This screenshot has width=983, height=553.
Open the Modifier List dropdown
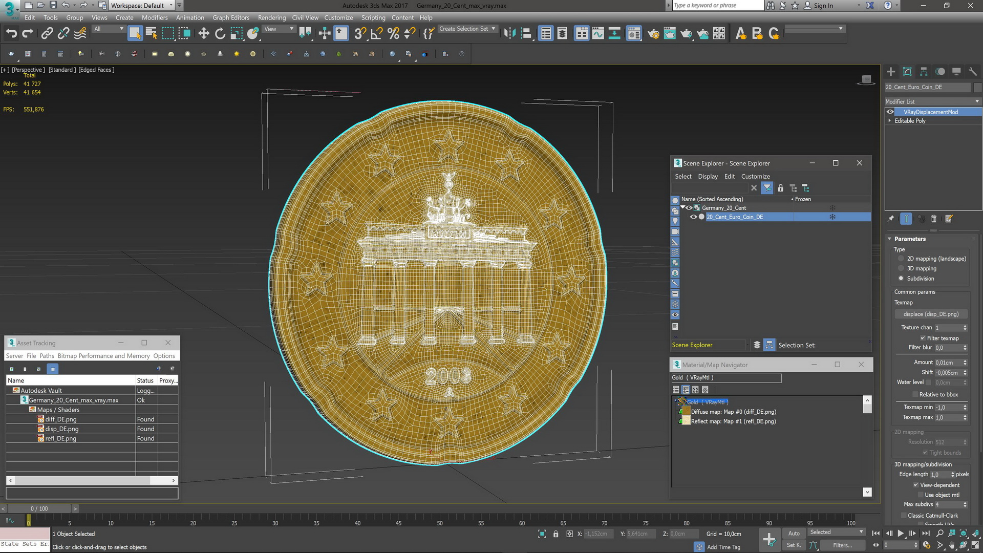[x=932, y=101]
